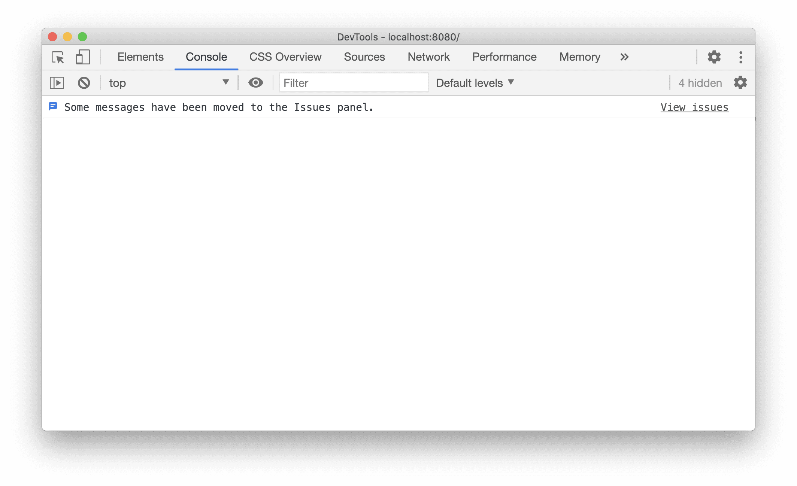Click the overflow menu chevron icon

pos(624,57)
